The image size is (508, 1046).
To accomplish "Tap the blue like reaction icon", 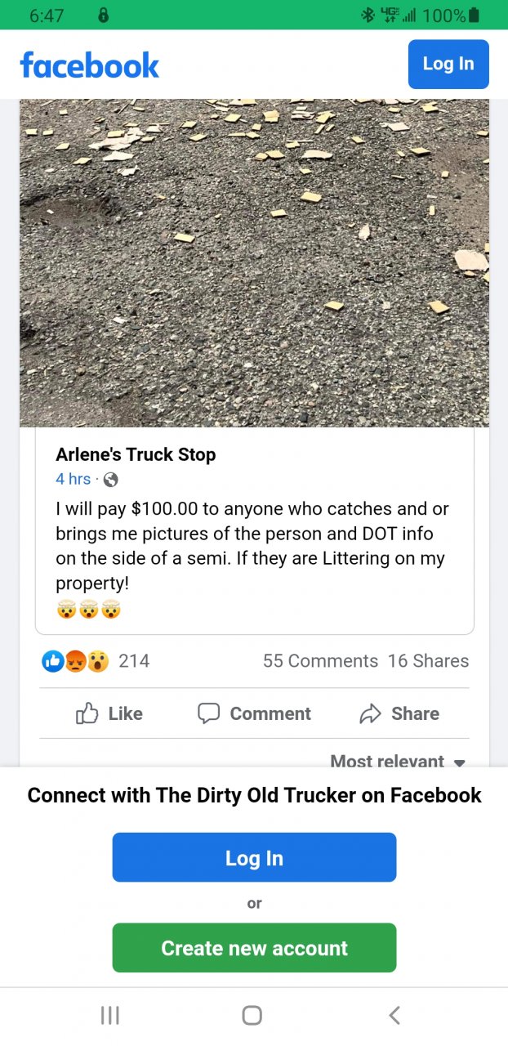I will pyautogui.click(x=53, y=661).
